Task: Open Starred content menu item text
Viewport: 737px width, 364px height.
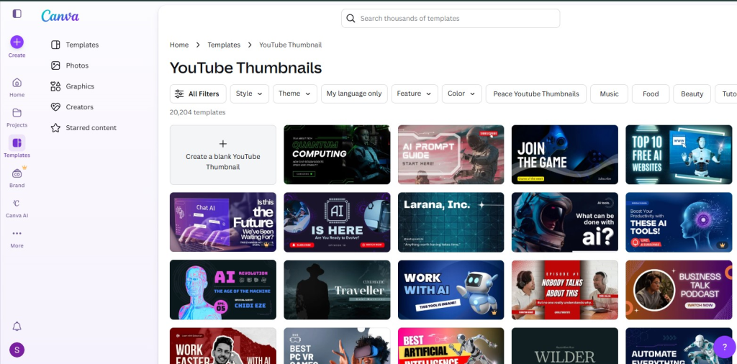Action: coord(91,127)
